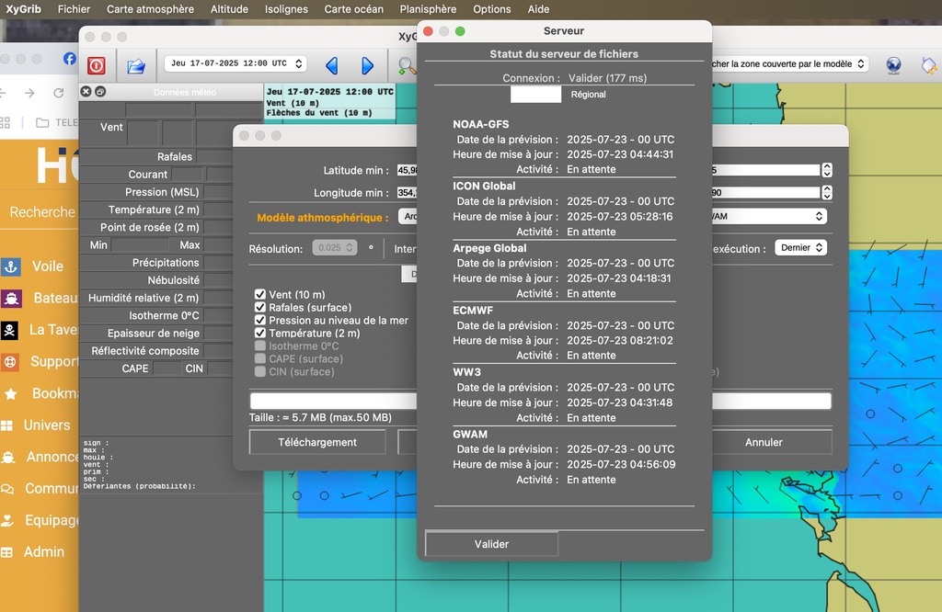Click the white selector box beside Régional
Screen dimensions: 942x612
[x=536, y=95]
